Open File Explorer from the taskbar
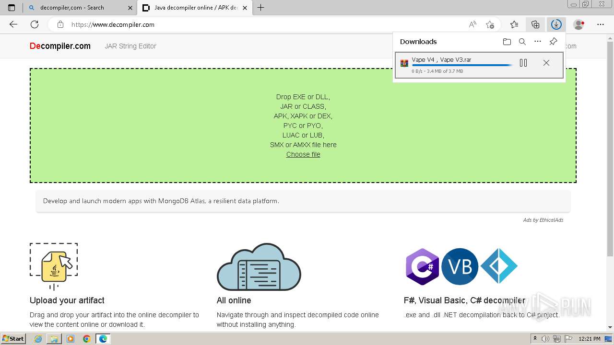Image resolution: width=614 pixels, height=345 pixels. click(x=54, y=339)
